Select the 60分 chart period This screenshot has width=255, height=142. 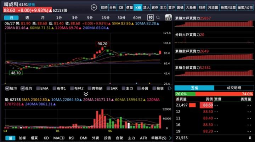pos(137,18)
